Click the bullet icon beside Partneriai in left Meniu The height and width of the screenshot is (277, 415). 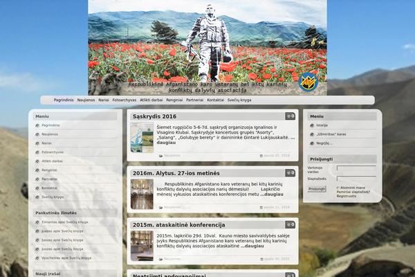(37, 179)
